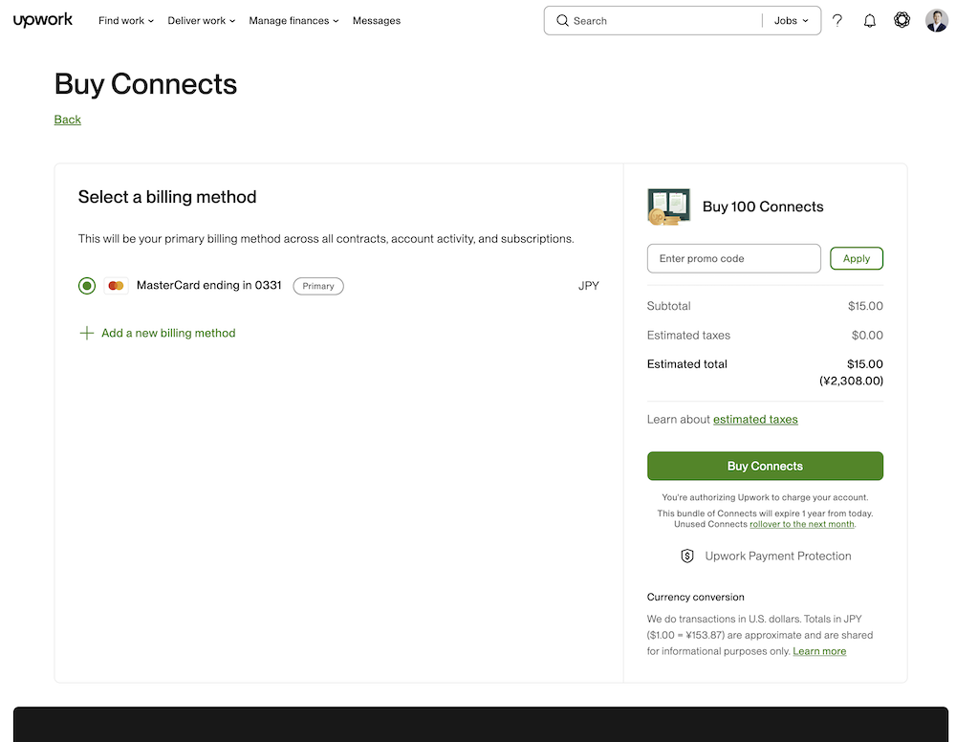Expand the Deliver work menu
Viewport: 956px width, 742px height.
[x=201, y=21]
